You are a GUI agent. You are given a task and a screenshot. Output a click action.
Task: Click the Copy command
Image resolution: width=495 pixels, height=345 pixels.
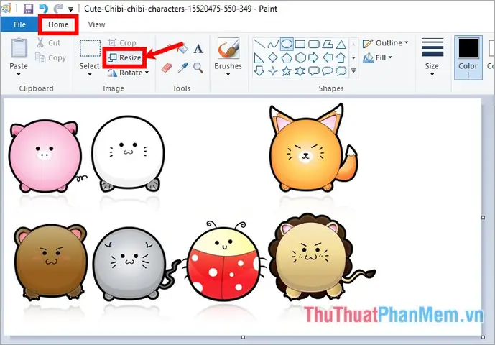[x=50, y=57]
